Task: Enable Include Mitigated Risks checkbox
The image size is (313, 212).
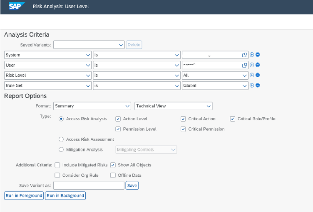Action: click(57, 165)
